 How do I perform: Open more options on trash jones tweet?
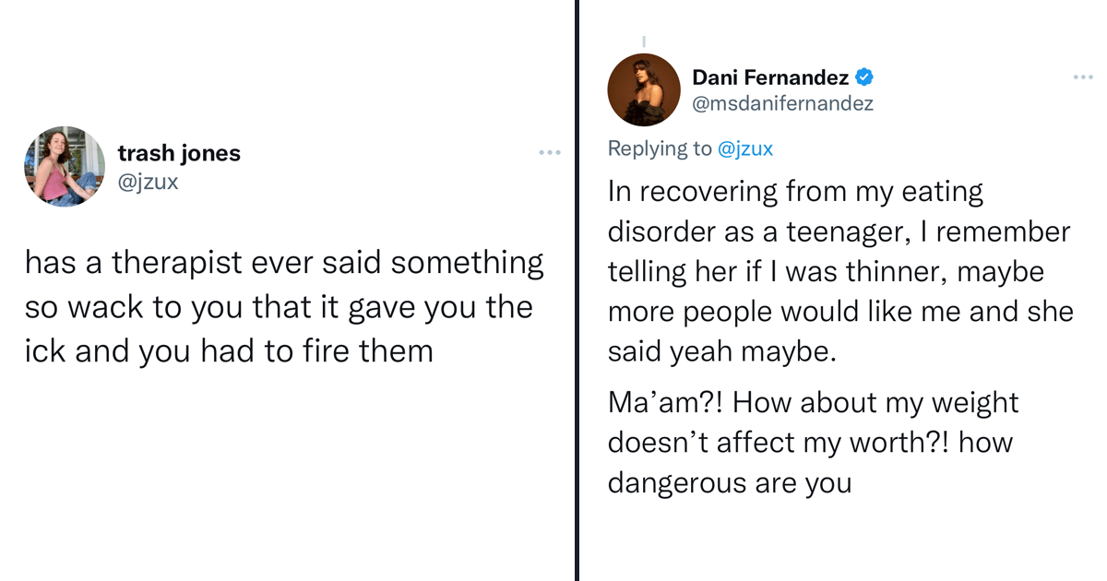(550, 152)
